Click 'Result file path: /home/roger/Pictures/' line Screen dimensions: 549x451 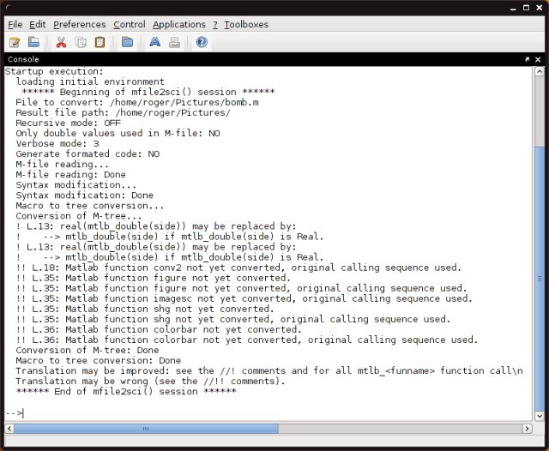point(123,112)
